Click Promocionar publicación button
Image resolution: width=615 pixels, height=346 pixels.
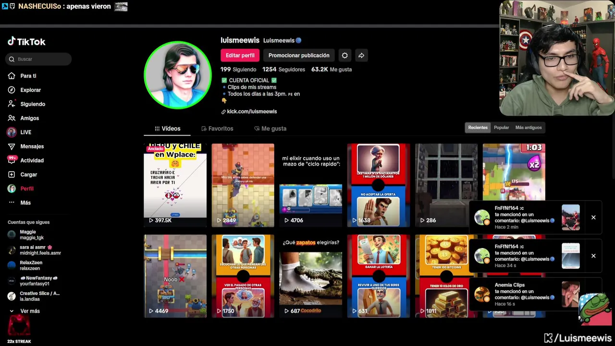coord(299,55)
